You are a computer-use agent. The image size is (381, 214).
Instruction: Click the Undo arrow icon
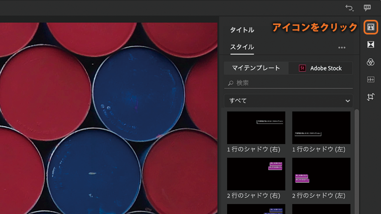pos(349,8)
